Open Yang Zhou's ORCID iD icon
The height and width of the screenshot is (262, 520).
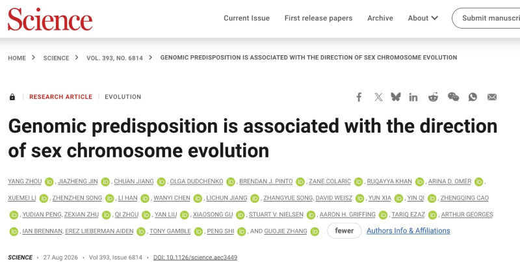[x=49, y=182]
